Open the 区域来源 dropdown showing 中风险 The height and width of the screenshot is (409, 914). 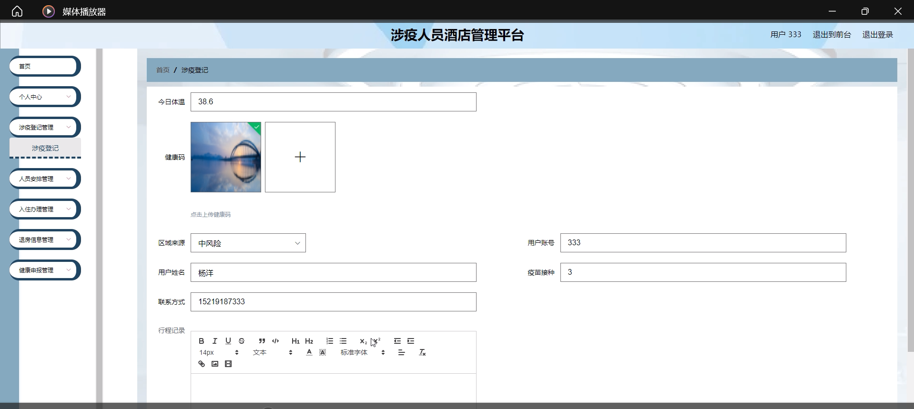coord(248,243)
